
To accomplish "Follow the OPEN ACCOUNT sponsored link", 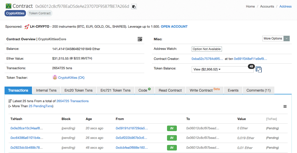I will pyautogui.click(x=174, y=27).
